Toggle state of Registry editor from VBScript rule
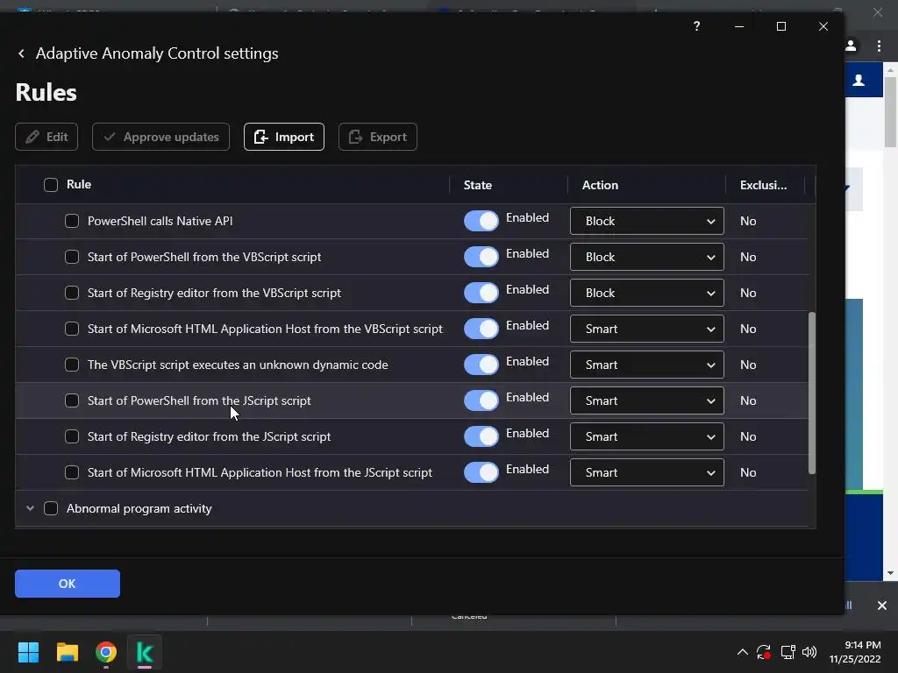Viewport: 898px width, 673px height. (x=481, y=293)
